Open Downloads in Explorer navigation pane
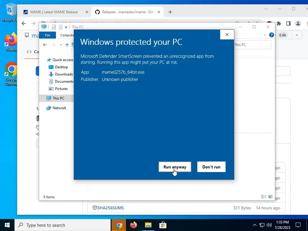Viewport: 308px width, 231px height. (x=61, y=74)
